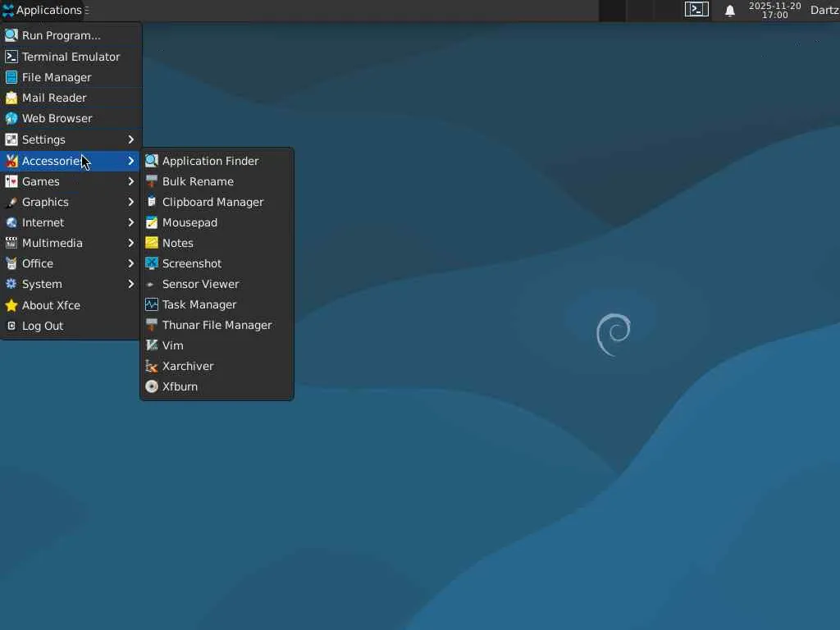Select the "Log Out" label text
Screen dimensions: 840x630
[43, 326]
